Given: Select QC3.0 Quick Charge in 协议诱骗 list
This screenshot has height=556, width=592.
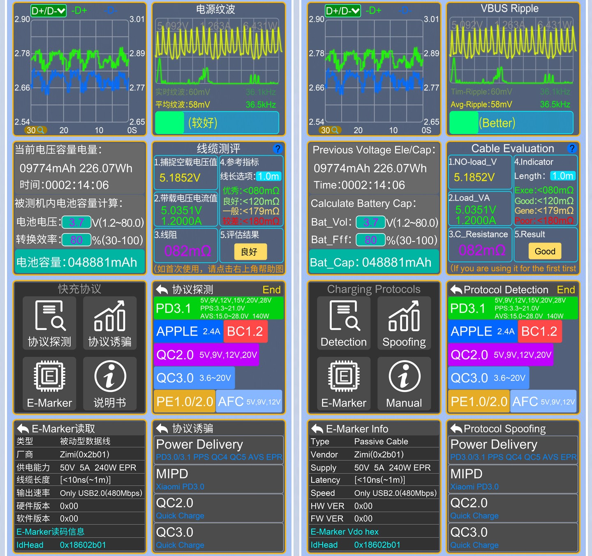Looking at the screenshot, I should click(219, 537).
